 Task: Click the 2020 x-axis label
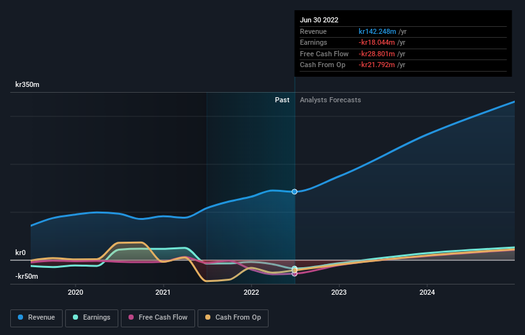click(75, 293)
